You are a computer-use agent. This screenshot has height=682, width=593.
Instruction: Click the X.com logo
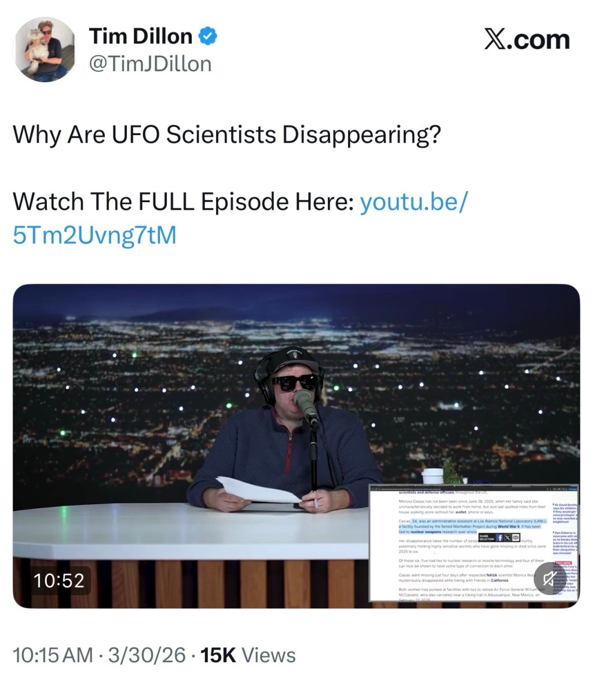click(x=526, y=39)
